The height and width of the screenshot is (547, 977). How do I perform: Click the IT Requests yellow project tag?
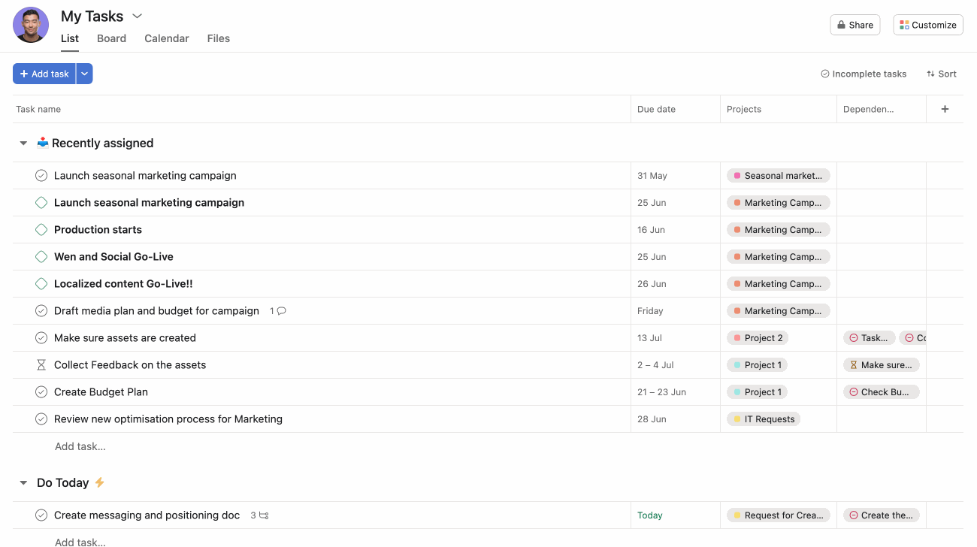pyautogui.click(x=763, y=419)
